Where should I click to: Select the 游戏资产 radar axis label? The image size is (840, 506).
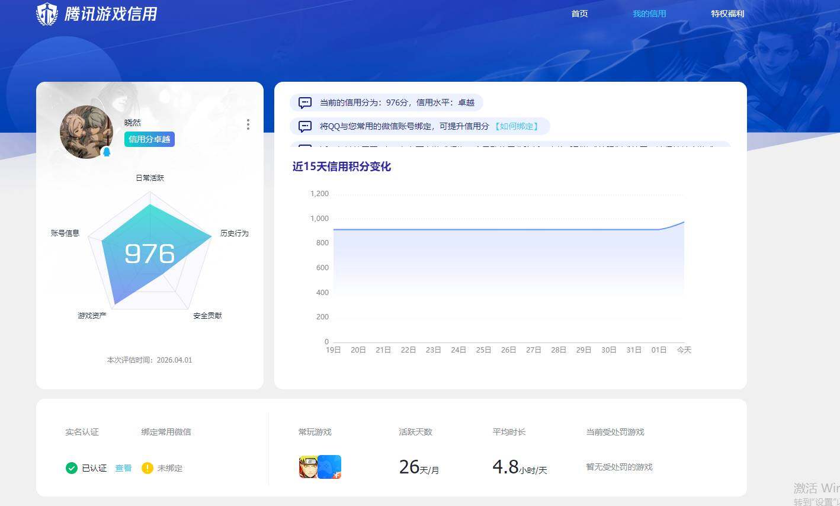[x=92, y=316]
